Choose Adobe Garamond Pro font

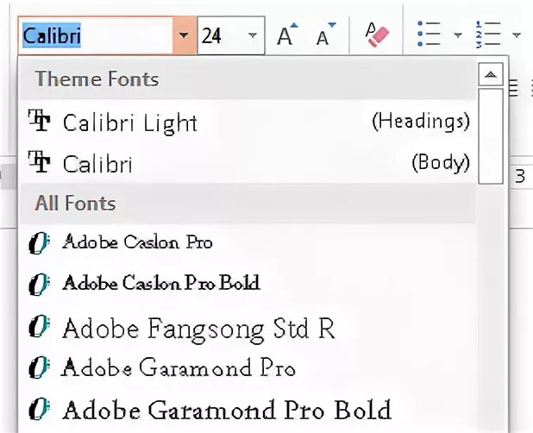pyautogui.click(x=248, y=367)
